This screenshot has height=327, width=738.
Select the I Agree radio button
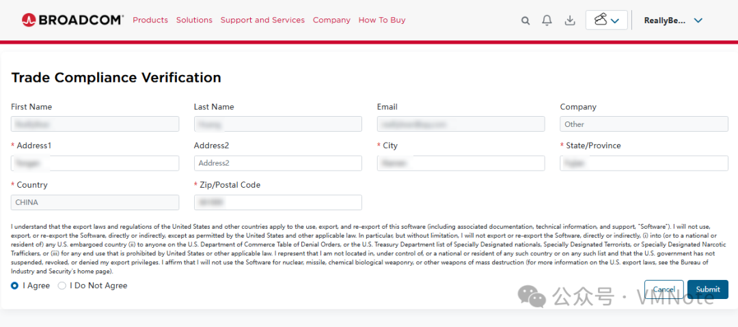click(x=15, y=285)
